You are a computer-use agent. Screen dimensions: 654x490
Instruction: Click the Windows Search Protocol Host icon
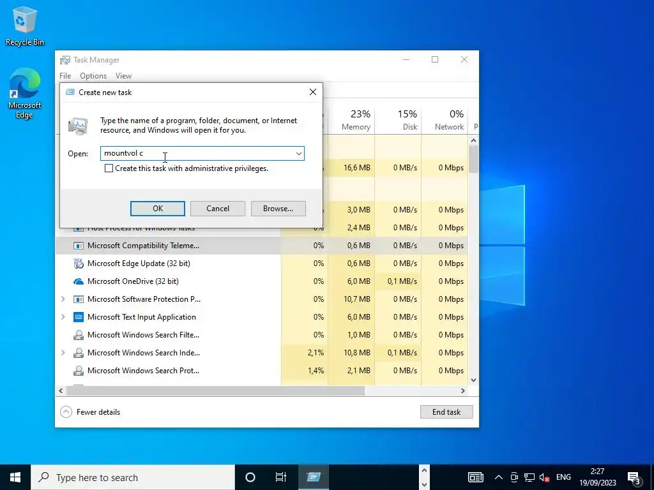coord(79,371)
